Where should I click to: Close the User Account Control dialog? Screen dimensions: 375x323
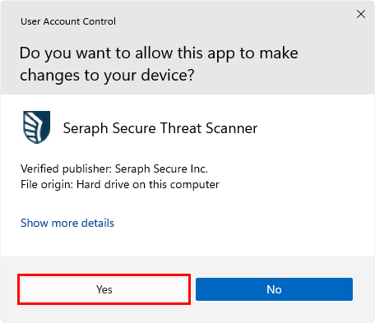click(x=361, y=14)
